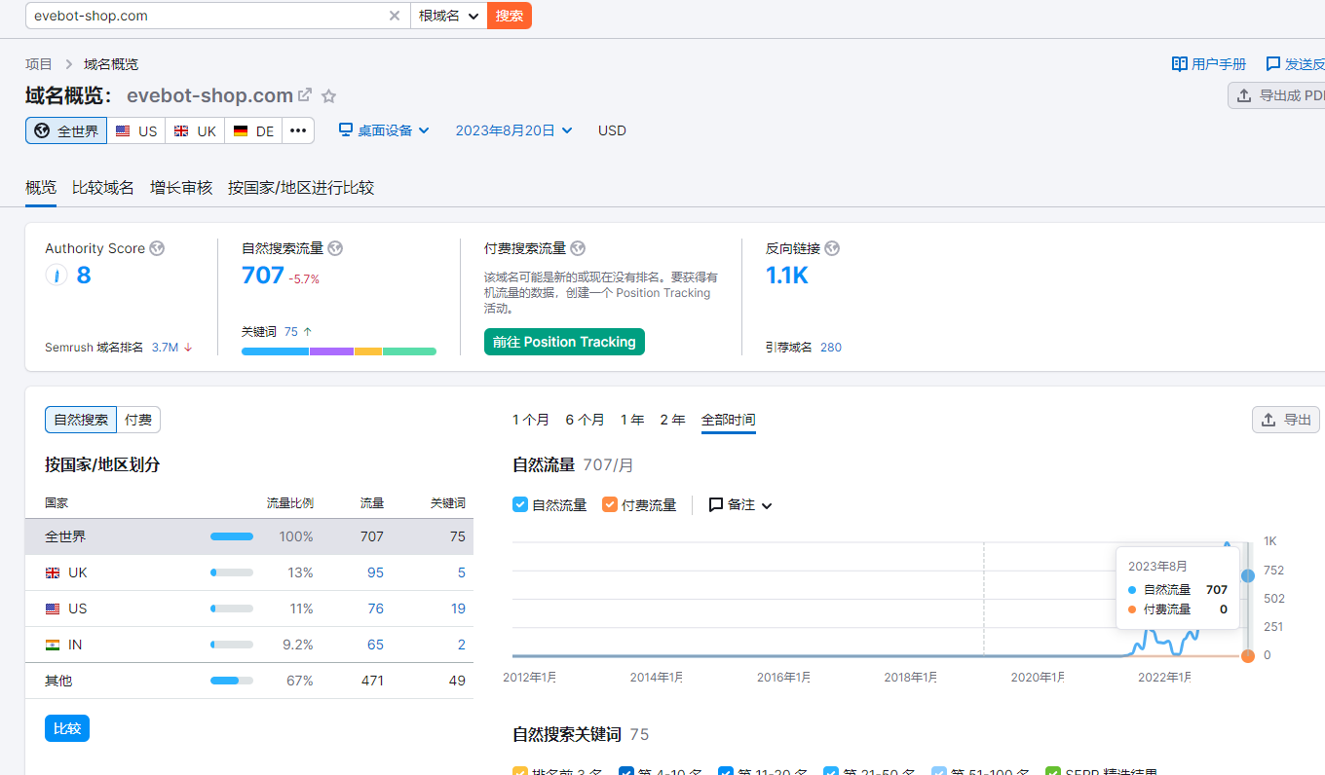This screenshot has width=1325, height=775.
Task: Open backlinks value 1.1K link
Action: tap(787, 276)
